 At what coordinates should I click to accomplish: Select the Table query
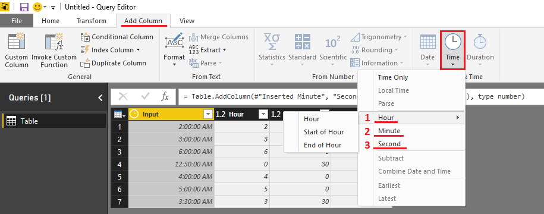tap(54, 121)
